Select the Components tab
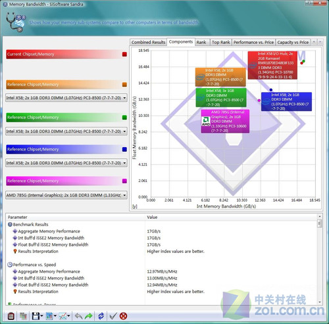Viewport: 329px width, 324px height. point(181,42)
